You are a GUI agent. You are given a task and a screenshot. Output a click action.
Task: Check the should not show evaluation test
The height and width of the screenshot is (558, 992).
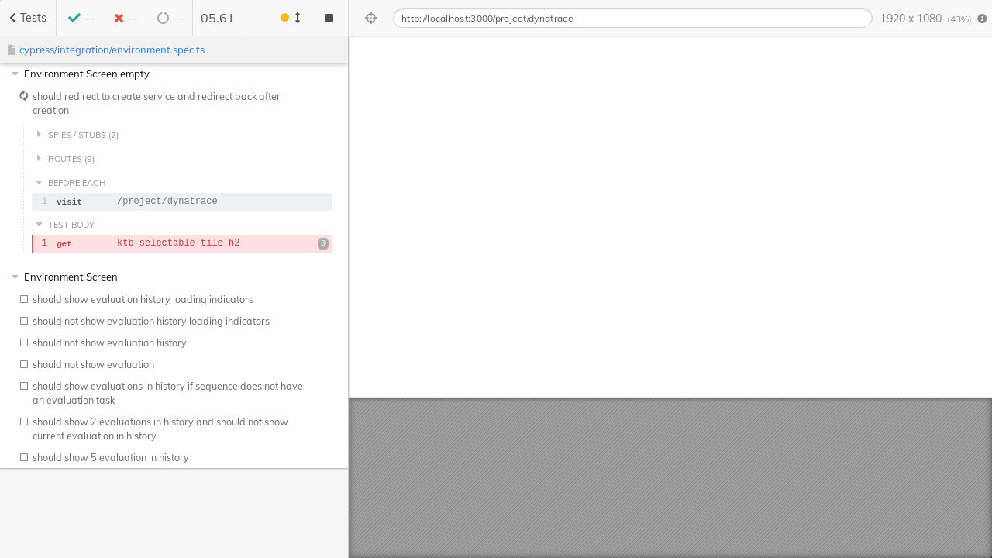pos(24,363)
